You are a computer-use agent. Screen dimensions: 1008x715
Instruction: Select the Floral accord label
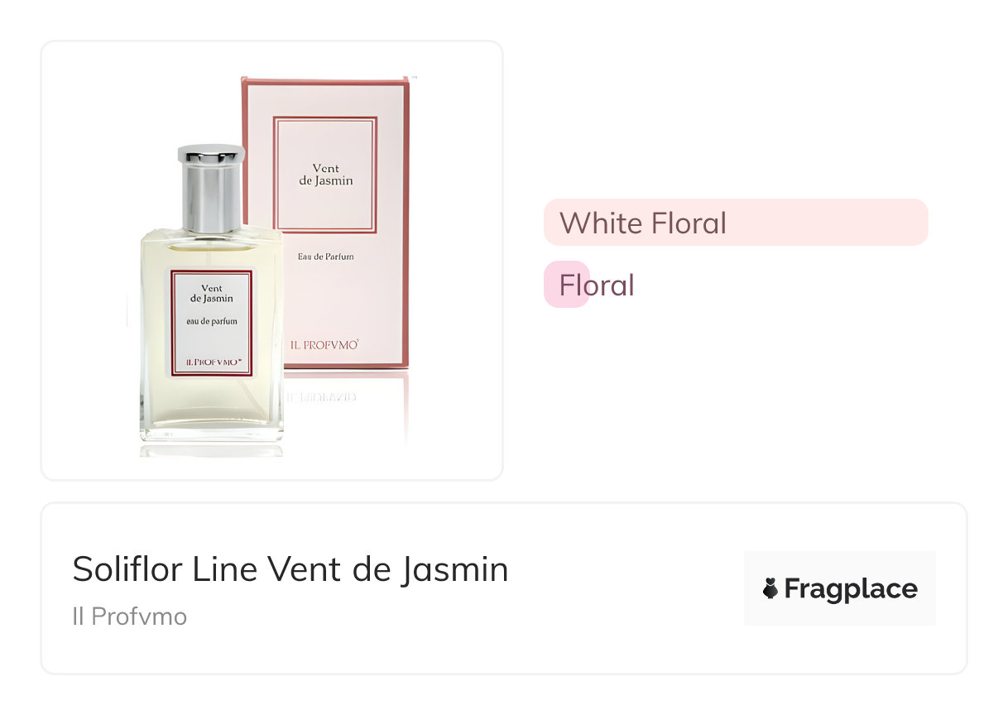click(x=597, y=286)
